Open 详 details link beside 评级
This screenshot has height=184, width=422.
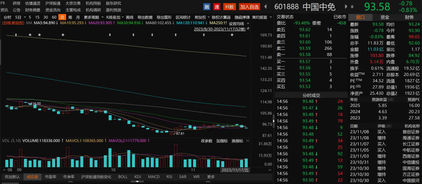click(x=388, y=126)
